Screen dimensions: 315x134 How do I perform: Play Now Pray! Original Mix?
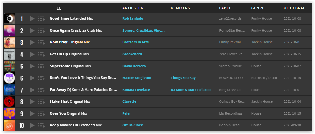[32, 42]
